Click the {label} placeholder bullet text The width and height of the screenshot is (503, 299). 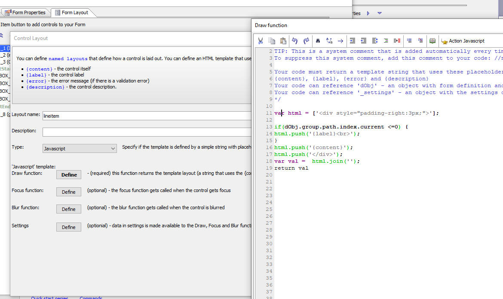pyautogui.click(x=36, y=75)
